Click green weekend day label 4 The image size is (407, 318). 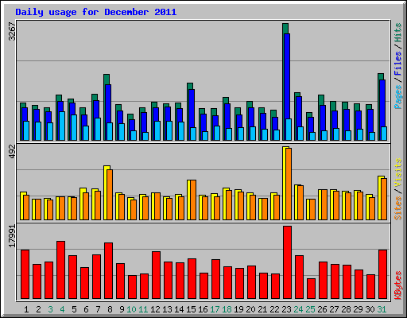(62, 309)
